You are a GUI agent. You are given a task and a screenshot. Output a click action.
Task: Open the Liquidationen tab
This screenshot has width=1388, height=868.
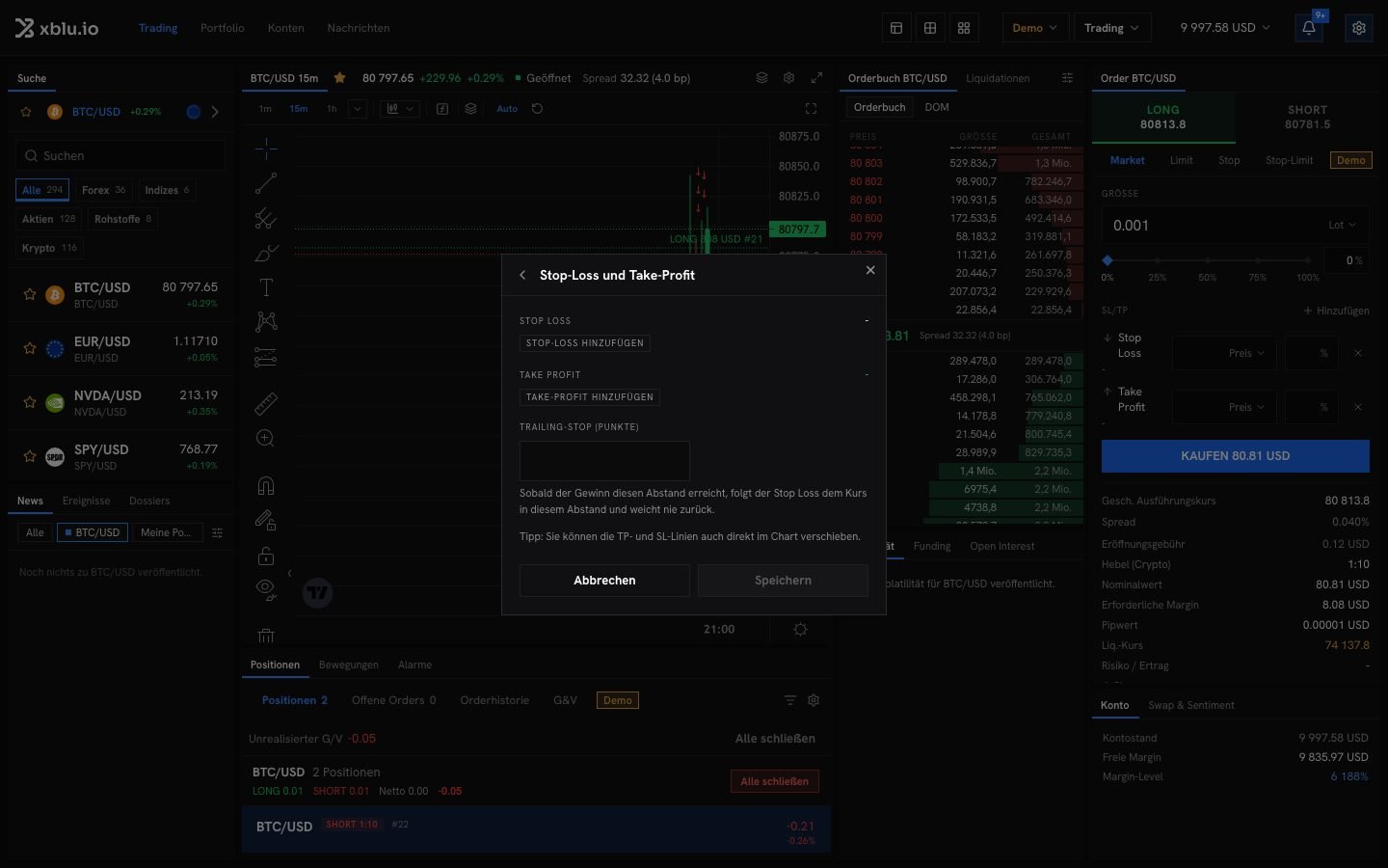point(998,78)
